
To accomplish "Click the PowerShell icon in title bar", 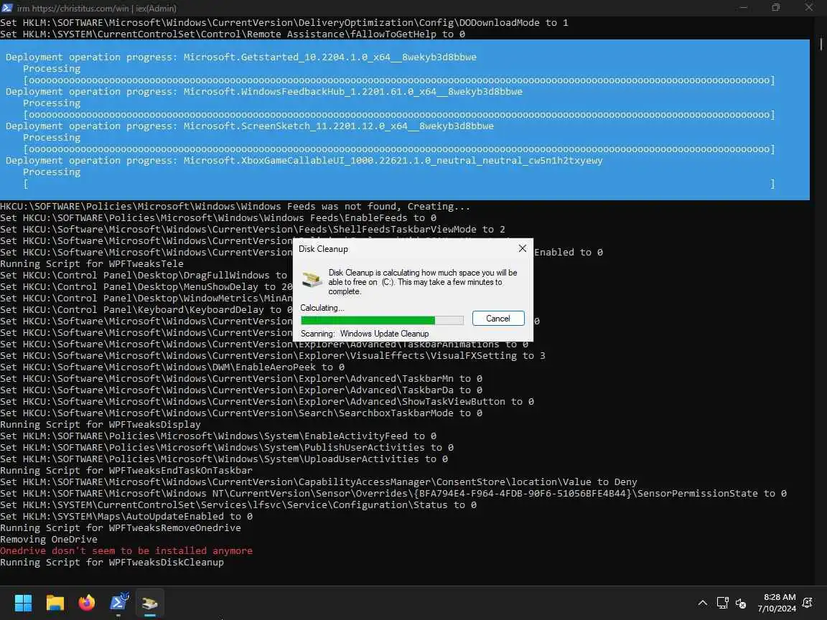I will (x=7, y=8).
